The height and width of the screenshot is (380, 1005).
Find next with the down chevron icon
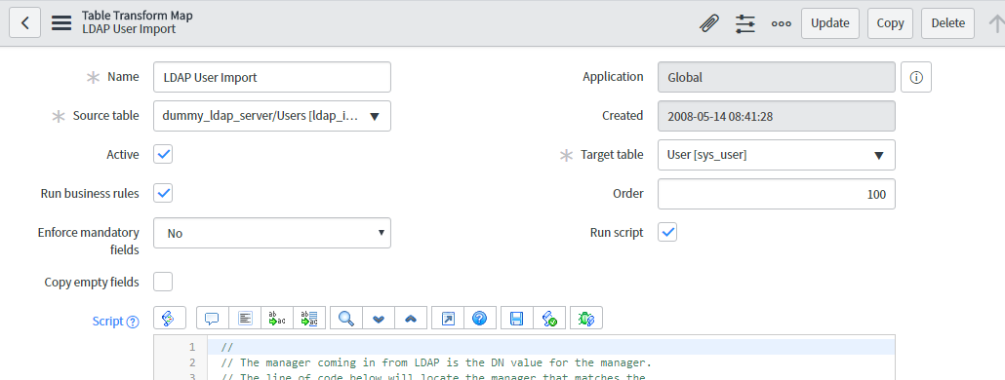[x=379, y=318]
